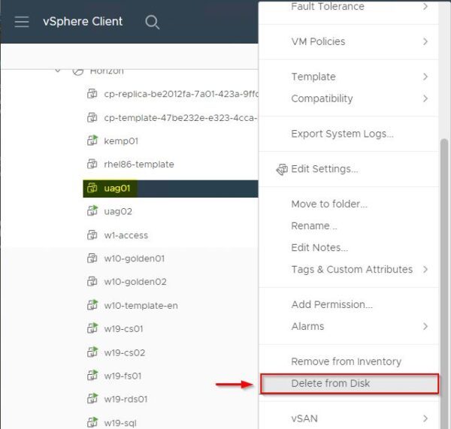Expand the vSAN submenu arrow
Image resolution: width=451 pixels, height=429 pixels.
coord(425,418)
